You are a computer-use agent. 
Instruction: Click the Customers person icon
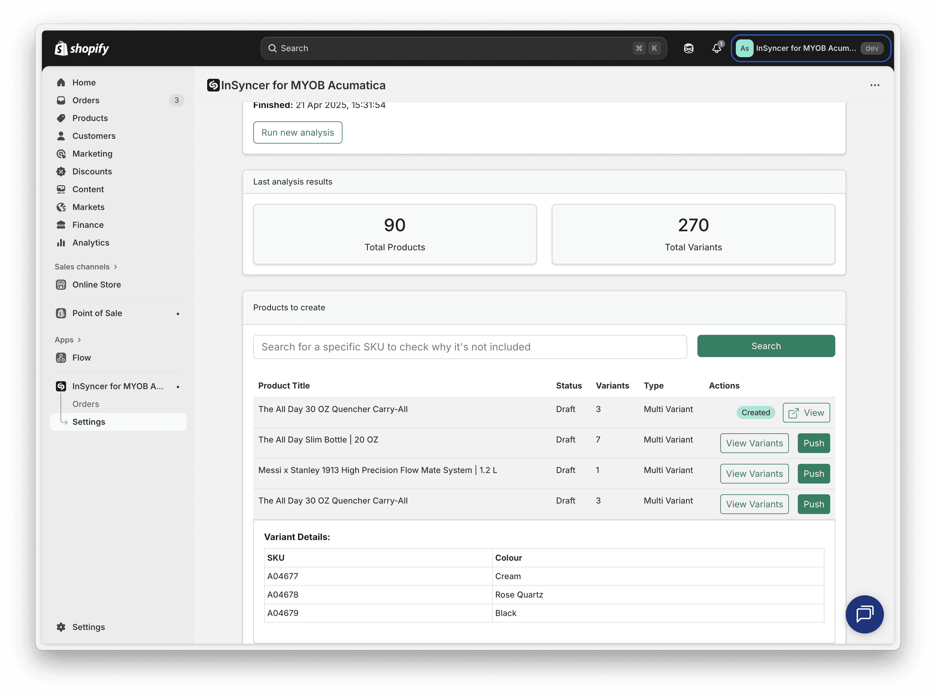point(61,136)
